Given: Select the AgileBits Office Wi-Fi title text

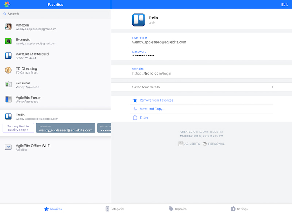Looking at the screenshot, I should (33, 146).
